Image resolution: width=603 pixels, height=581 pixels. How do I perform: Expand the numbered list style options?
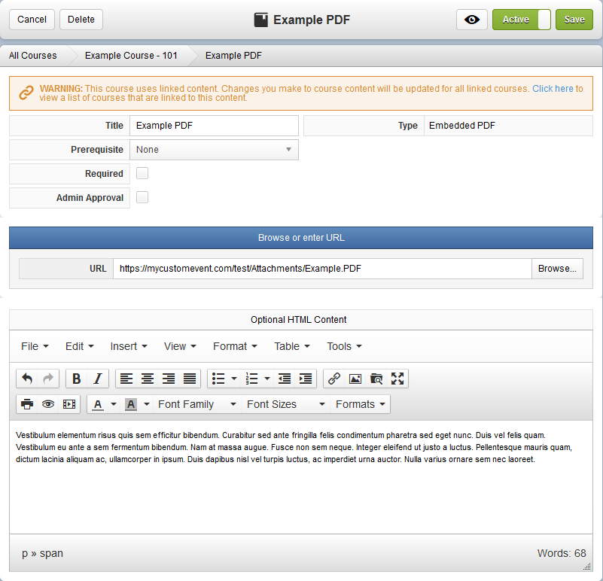[267, 379]
